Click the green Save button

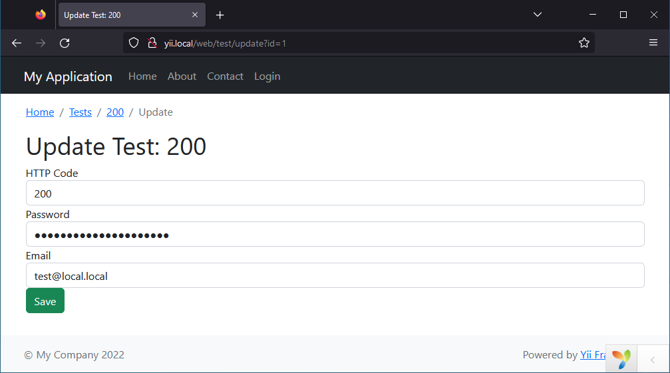(45, 301)
